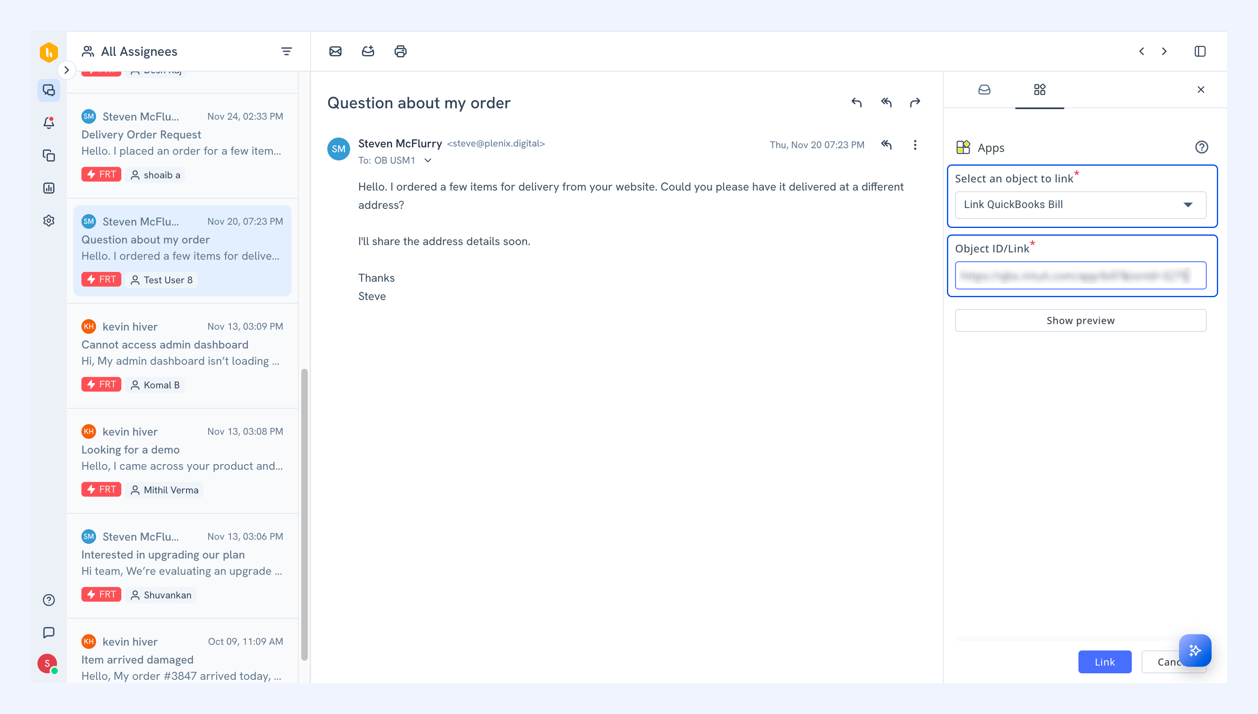
Task: Open the notifications bell icon
Action: (48, 123)
